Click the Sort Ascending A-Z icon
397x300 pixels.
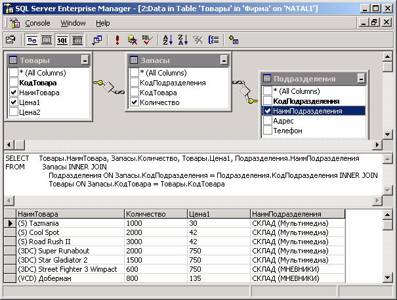coord(167,40)
